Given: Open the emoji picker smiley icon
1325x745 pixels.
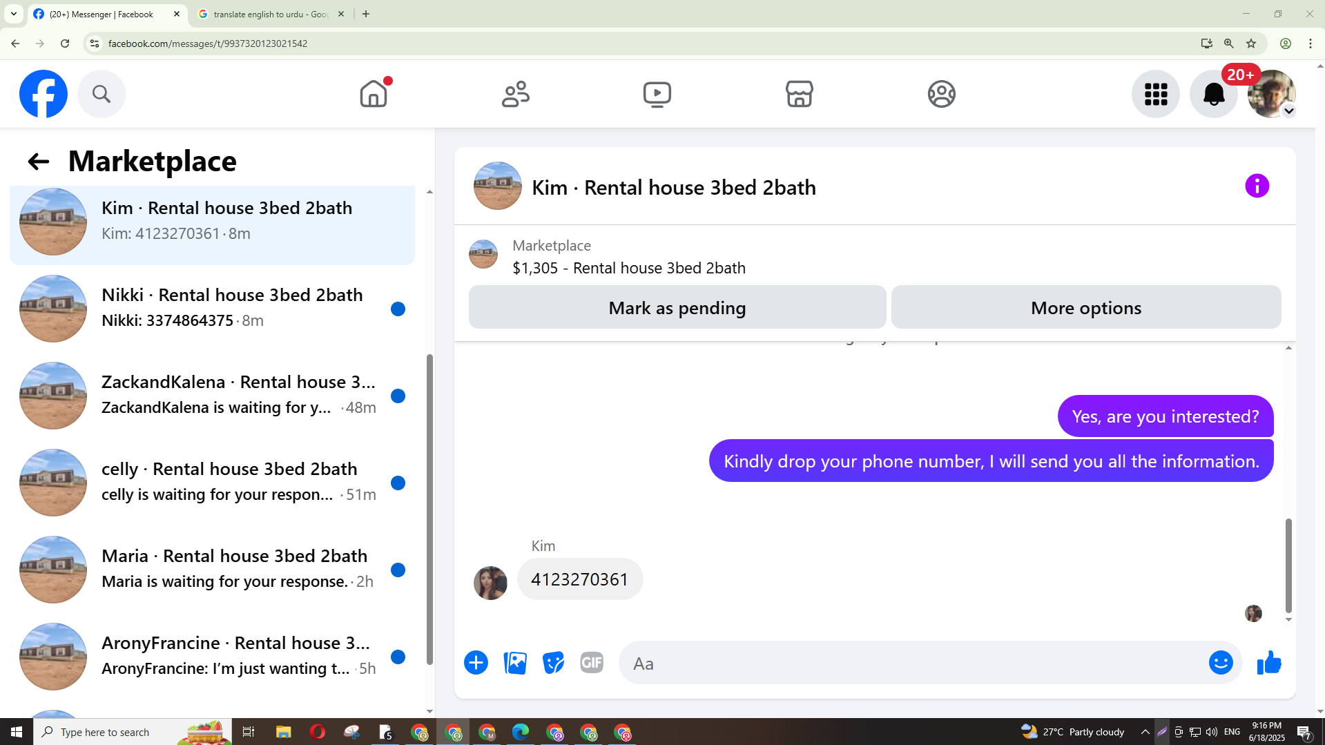Looking at the screenshot, I should click(x=1221, y=663).
